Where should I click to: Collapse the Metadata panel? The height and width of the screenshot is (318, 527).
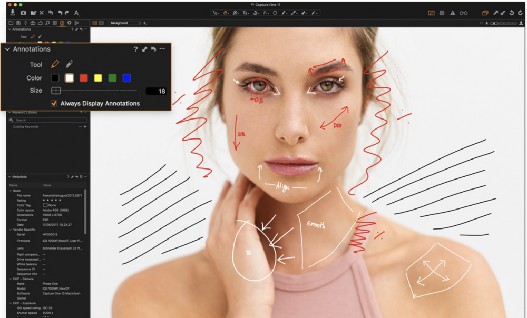[9, 176]
